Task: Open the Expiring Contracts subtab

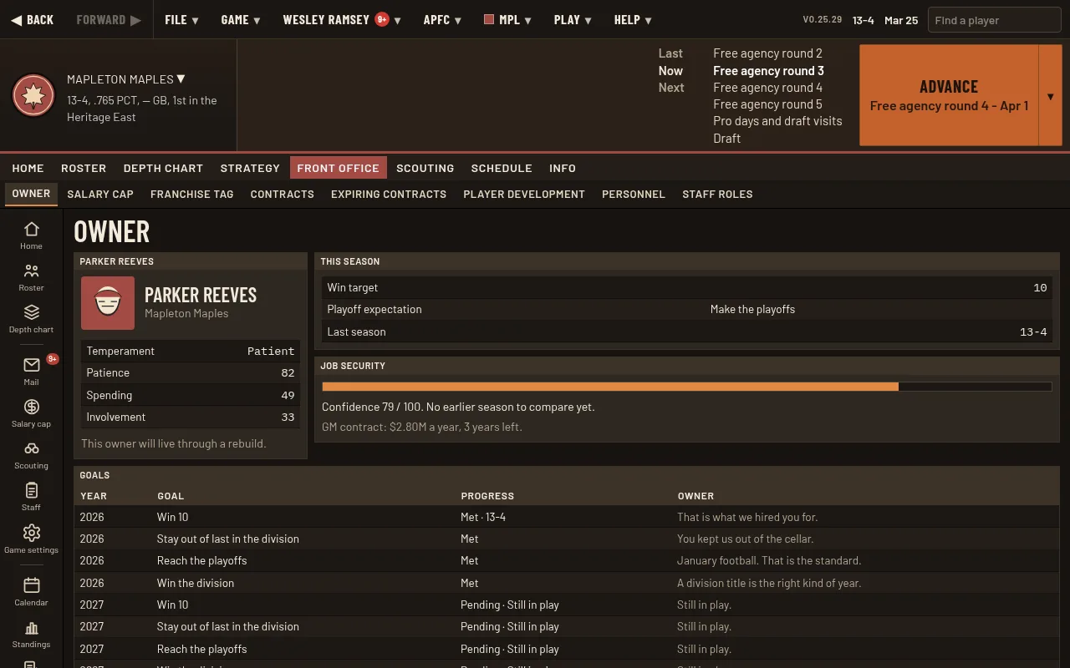Action: (389, 194)
